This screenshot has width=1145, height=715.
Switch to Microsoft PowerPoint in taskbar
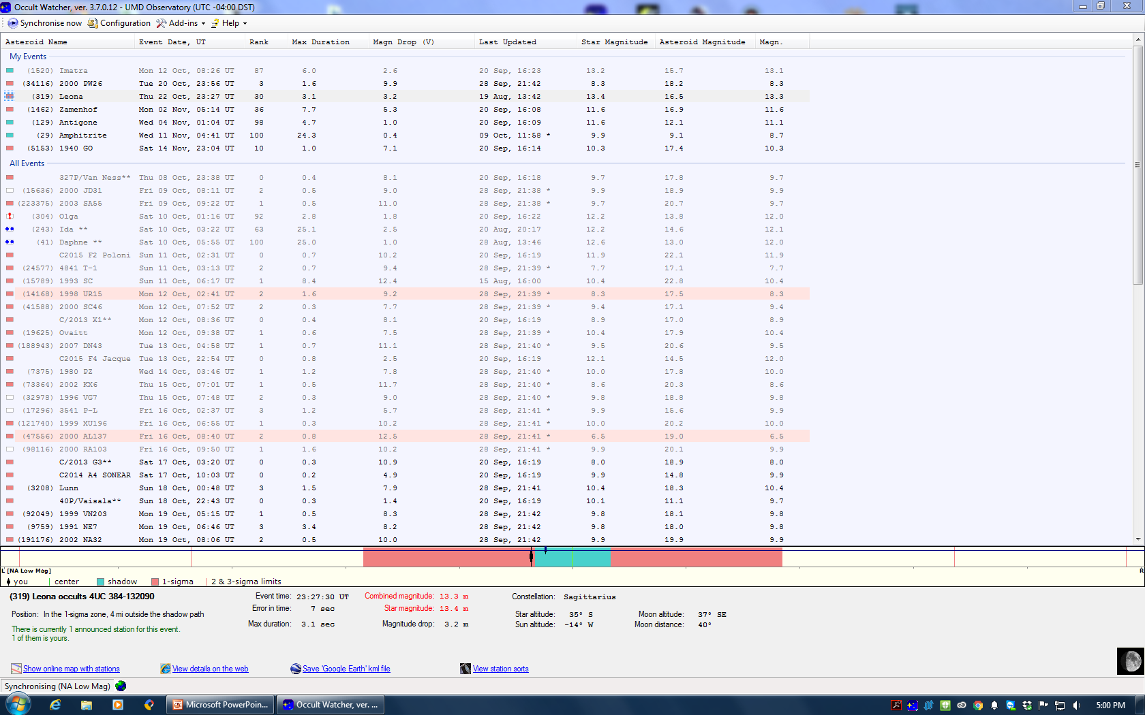(221, 705)
